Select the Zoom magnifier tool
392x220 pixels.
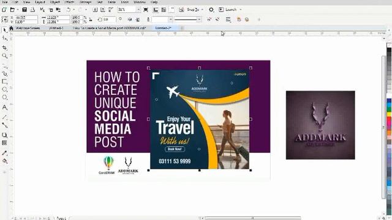pyautogui.click(x=4, y=56)
